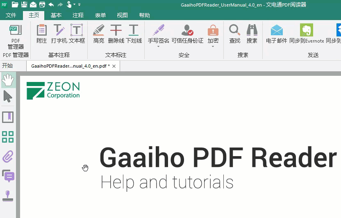Sync document to Evernote
The image size is (341, 218).
[307, 34]
